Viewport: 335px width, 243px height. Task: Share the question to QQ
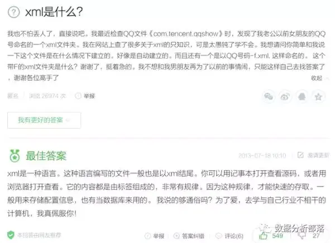click(x=302, y=96)
